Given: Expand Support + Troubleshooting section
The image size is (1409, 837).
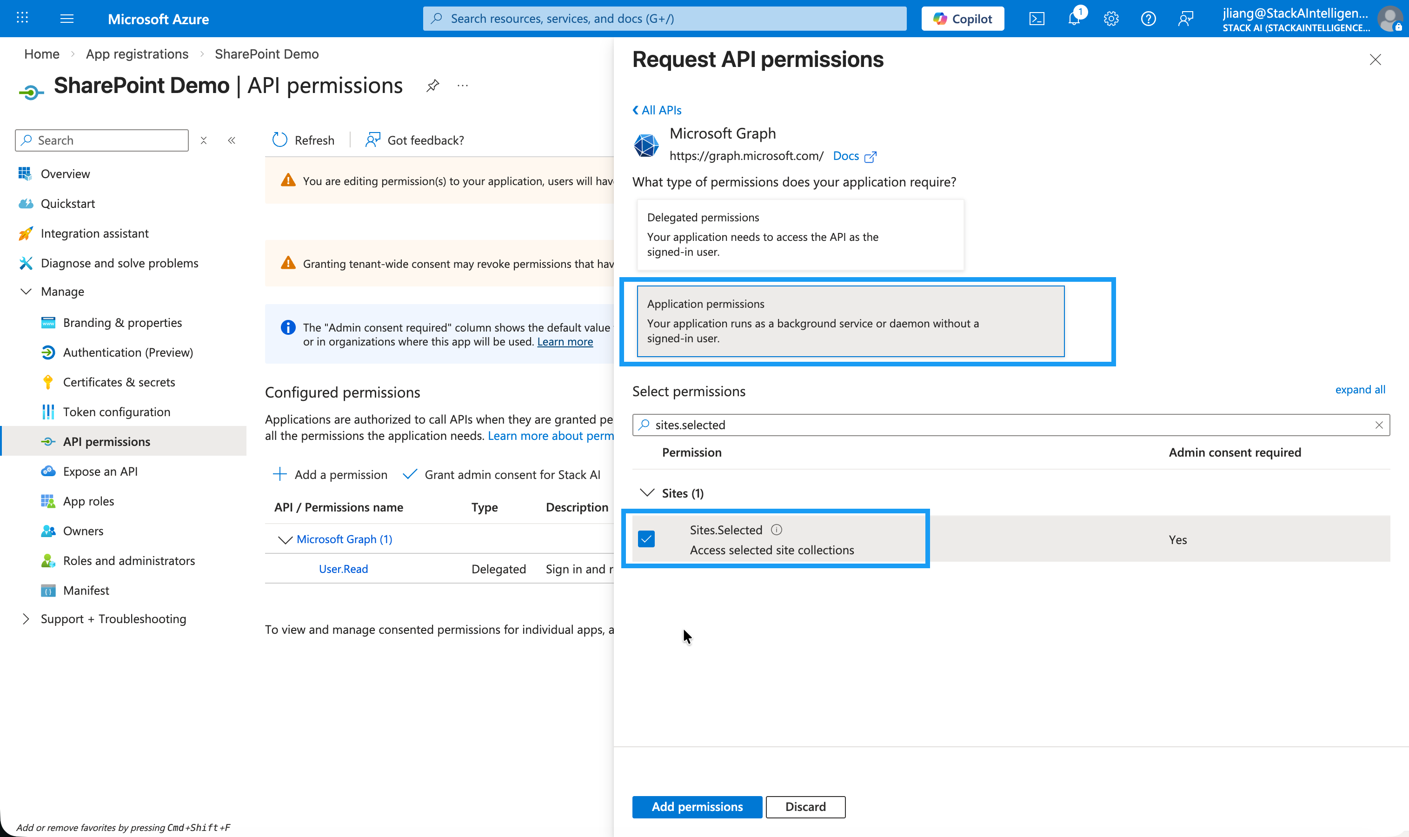Looking at the screenshot, I should [26, 619].
